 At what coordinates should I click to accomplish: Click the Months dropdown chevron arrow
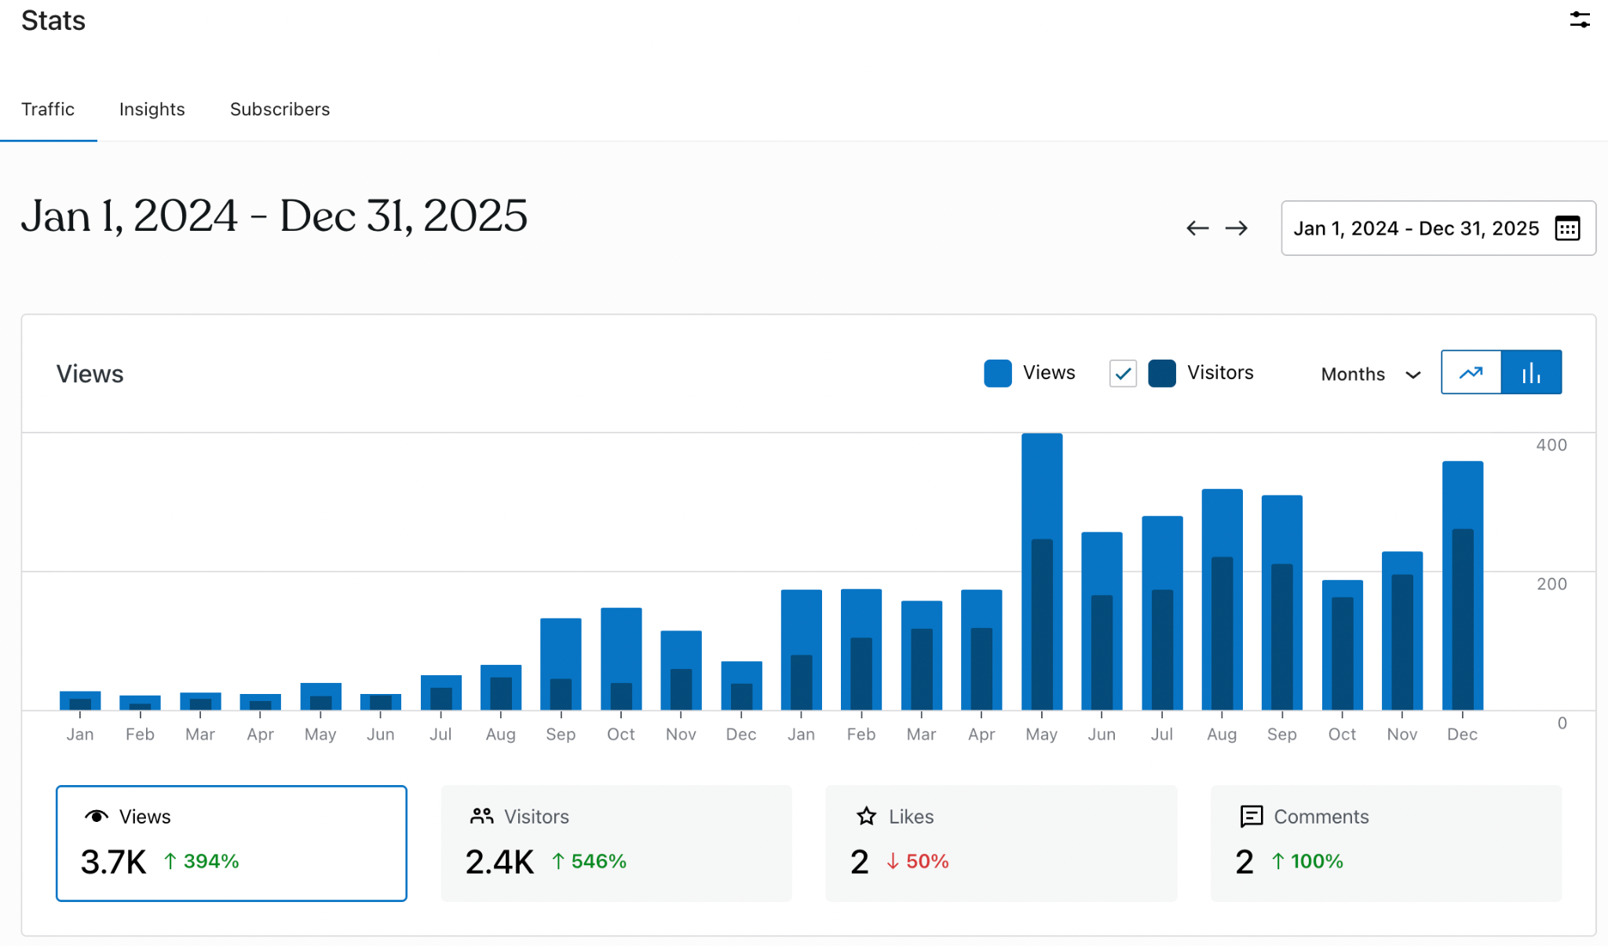1413,374
